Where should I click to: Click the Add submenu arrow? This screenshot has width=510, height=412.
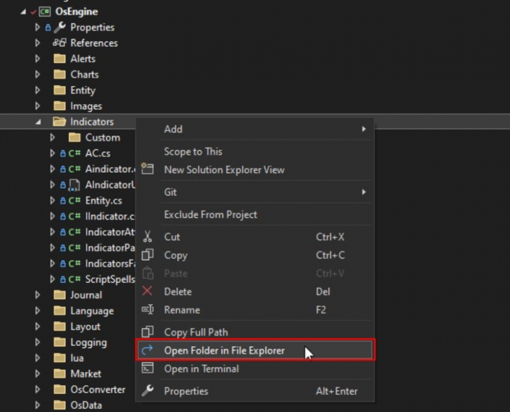(363, 129)
